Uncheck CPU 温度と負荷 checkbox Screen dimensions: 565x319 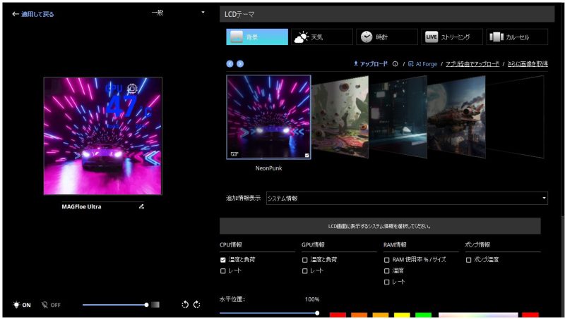click(x=223, y=260)
